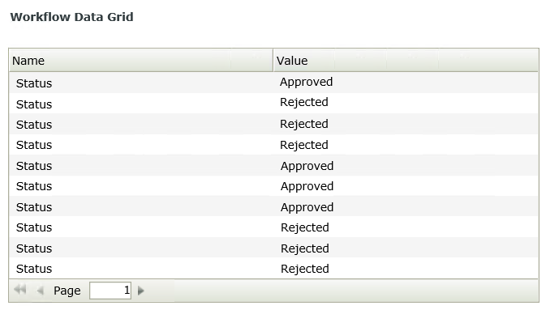Select the fifth row's Approved value
Image resolution: width=546 pixels, height=310 pixels.
point(307,166)
